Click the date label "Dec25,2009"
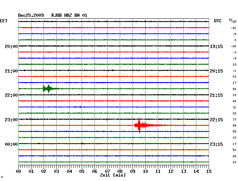 [x=31, y=15]
